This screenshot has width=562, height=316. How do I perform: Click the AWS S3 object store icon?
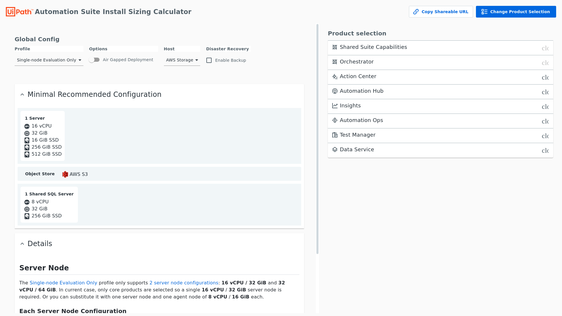click(65, 174)
